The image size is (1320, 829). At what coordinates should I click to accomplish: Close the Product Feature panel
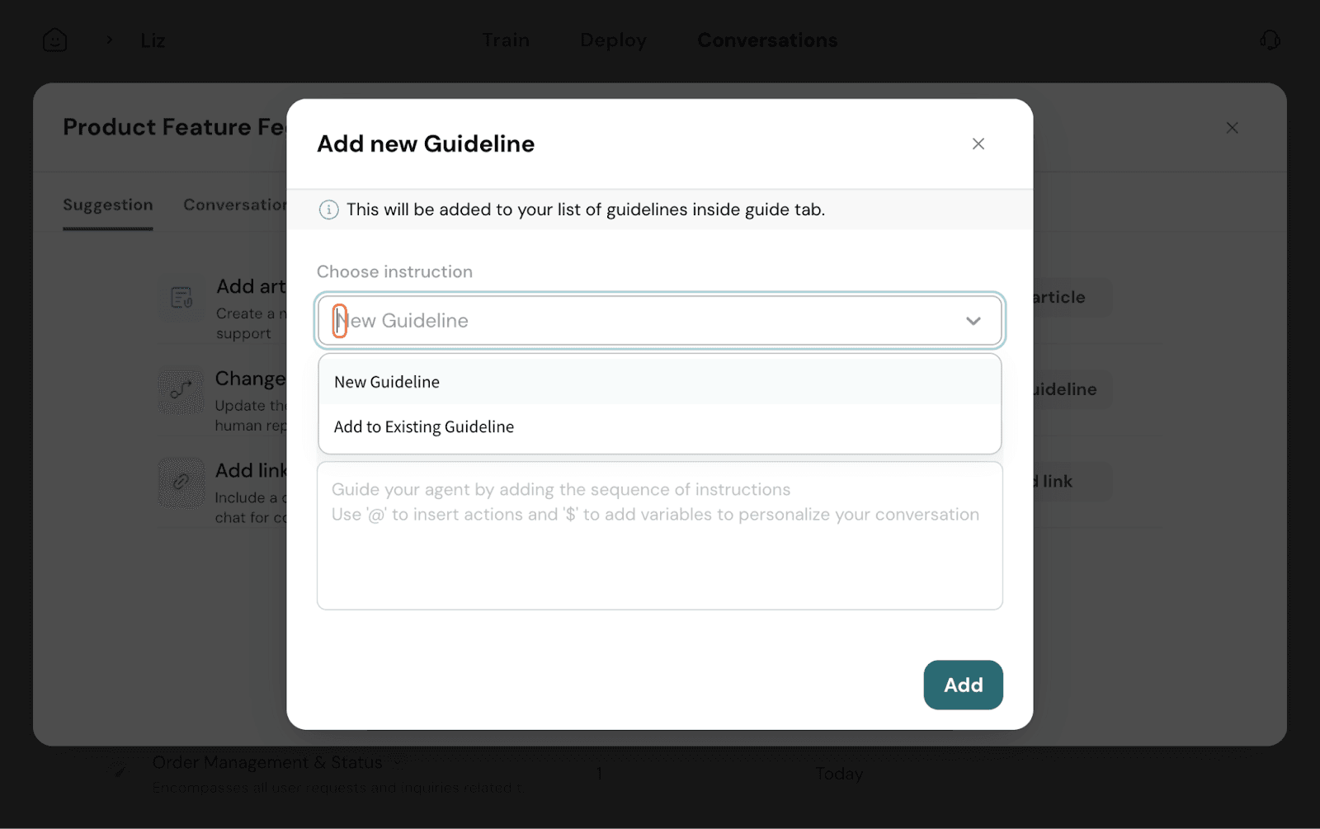pyautogui.click(x=1232, y=128)
